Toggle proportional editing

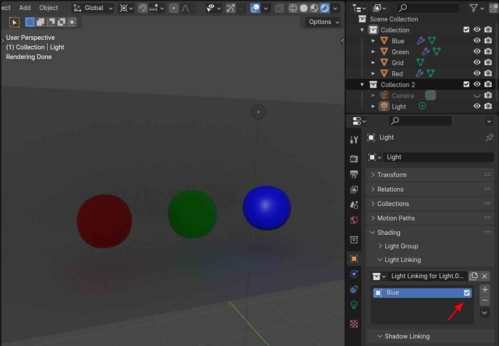(174, 8)
